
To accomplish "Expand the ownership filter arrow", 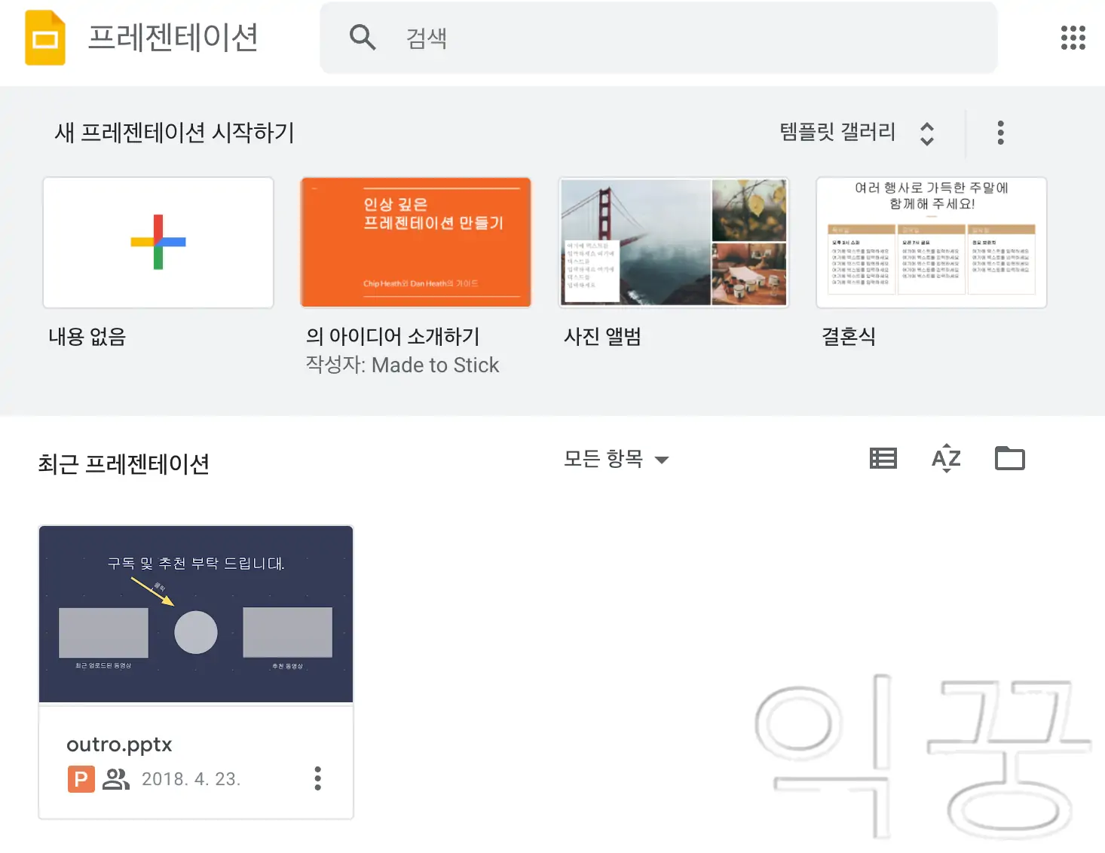I will tap(662, 460).
